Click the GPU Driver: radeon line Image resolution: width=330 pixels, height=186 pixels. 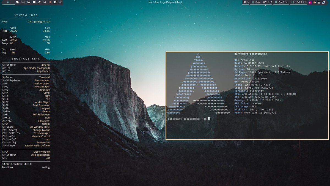248,103
